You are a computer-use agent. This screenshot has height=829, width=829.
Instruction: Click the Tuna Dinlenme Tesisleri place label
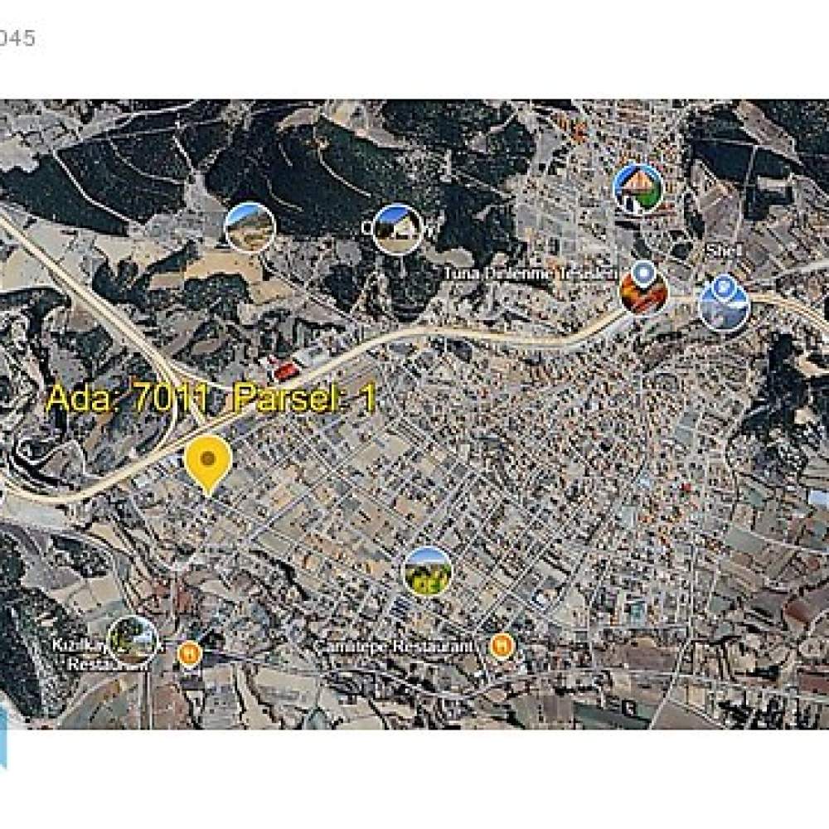531,274
